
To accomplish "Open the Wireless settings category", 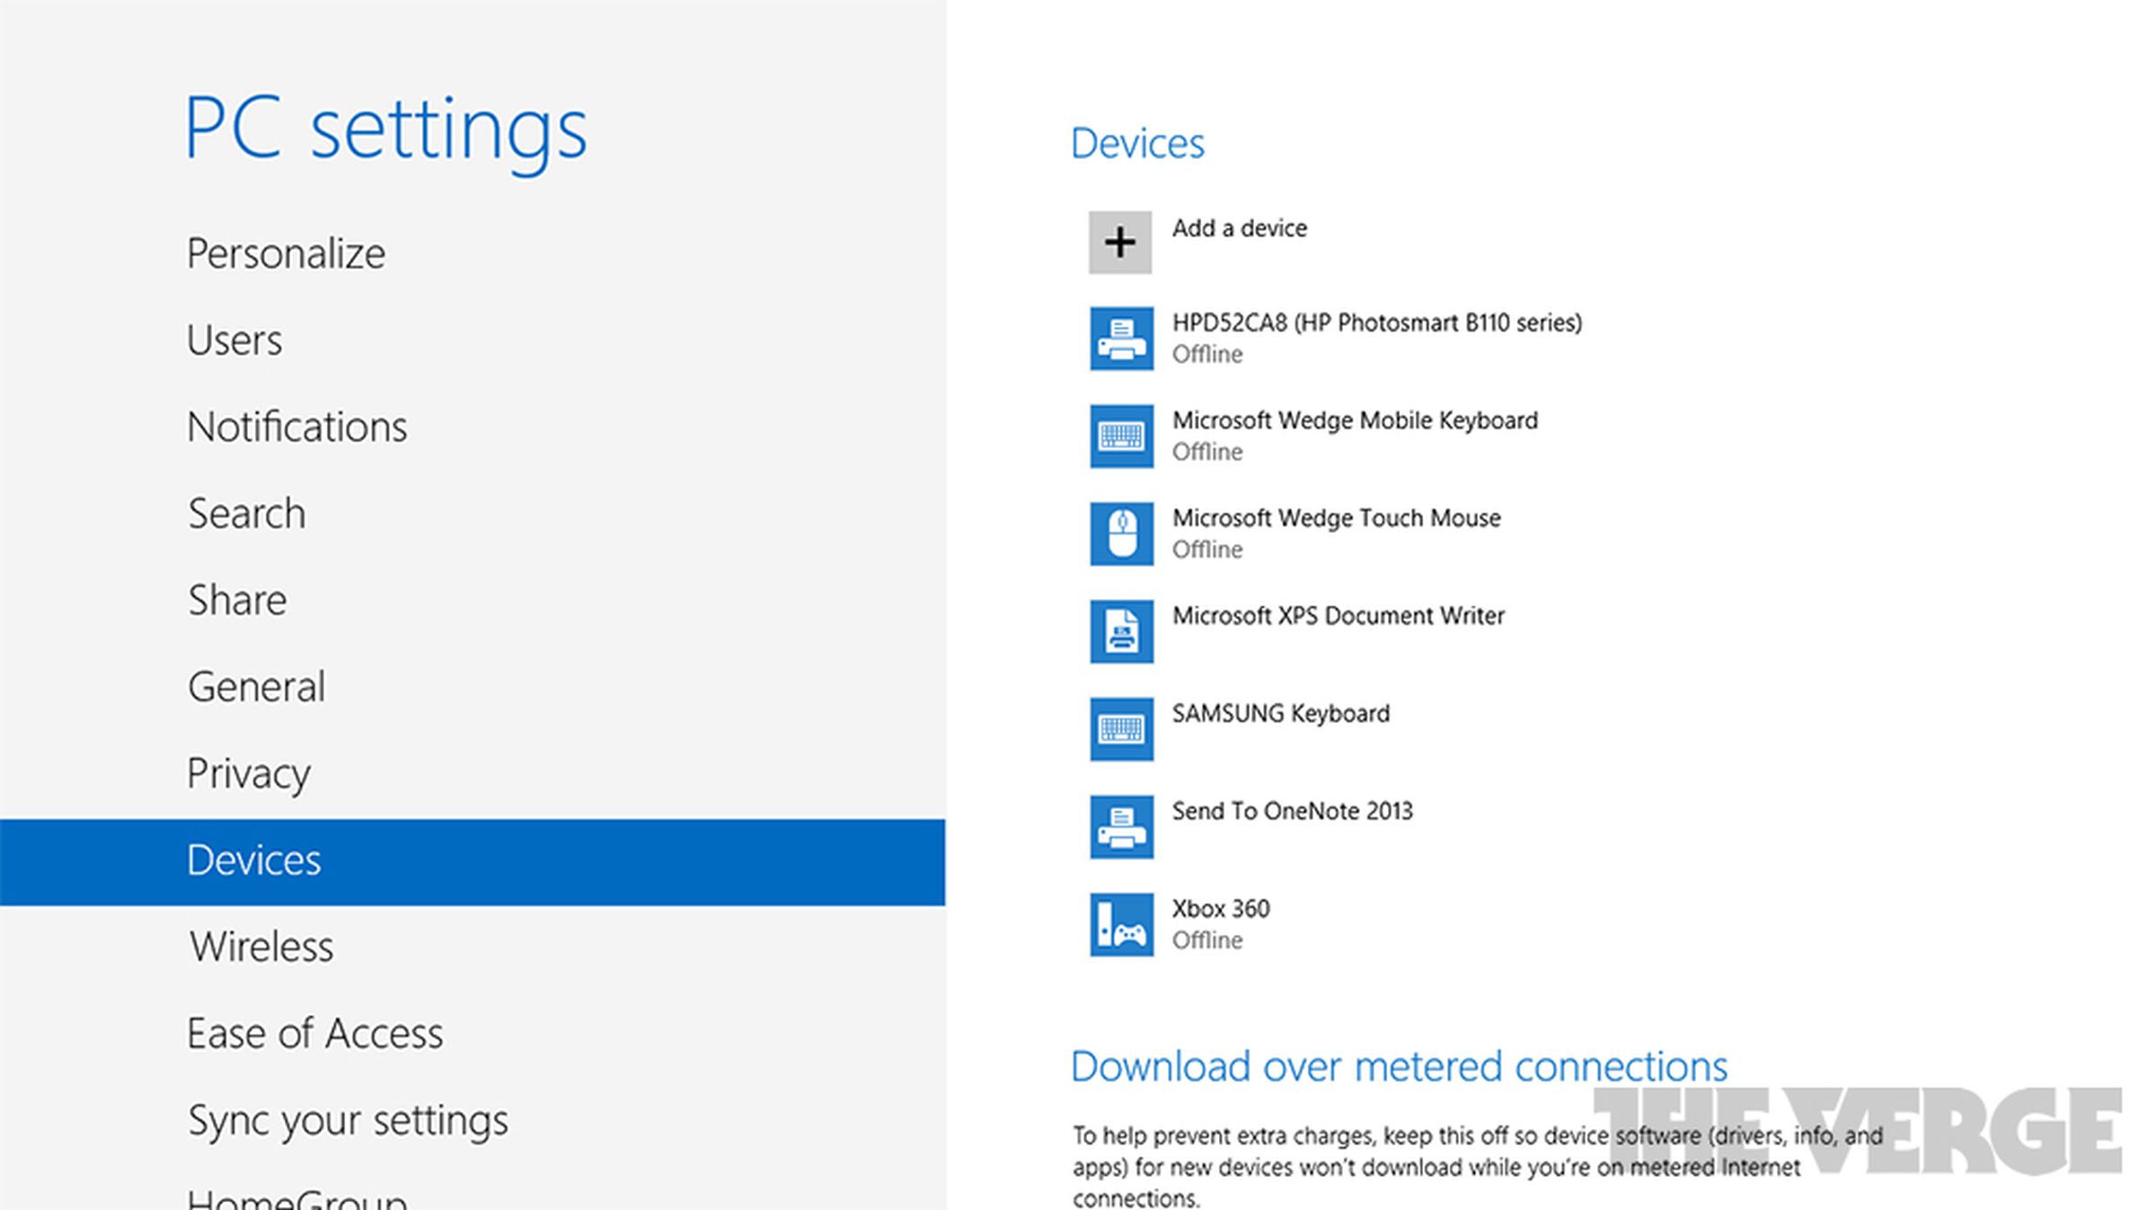I will tap(261, 947).
